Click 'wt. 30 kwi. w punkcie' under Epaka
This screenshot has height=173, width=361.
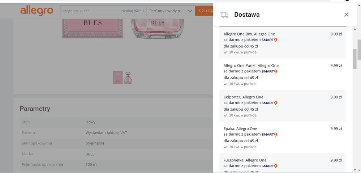pos(240,147)
